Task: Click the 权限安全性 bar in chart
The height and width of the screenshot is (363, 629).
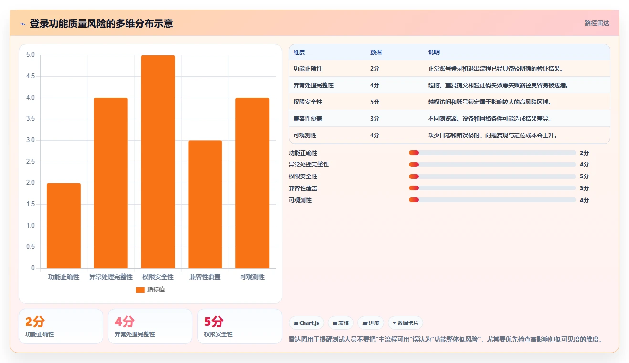Action: tap(158, 162)
